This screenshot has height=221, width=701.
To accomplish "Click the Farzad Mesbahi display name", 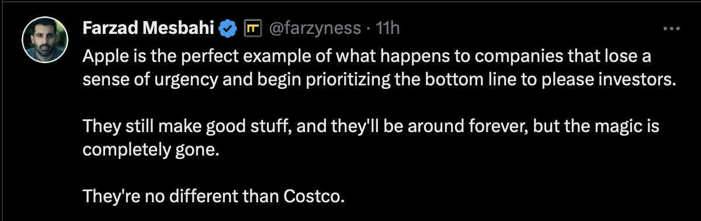I will [149, 27].
